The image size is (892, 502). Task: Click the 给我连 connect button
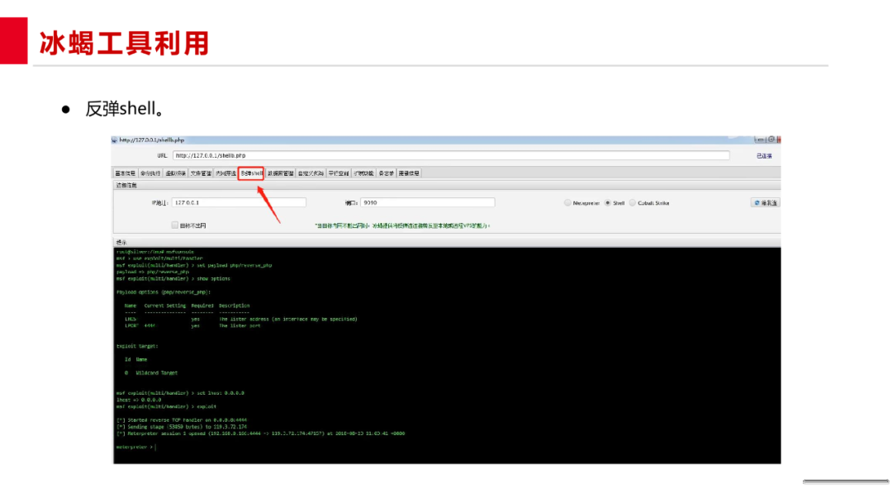[x=765, y=203]
